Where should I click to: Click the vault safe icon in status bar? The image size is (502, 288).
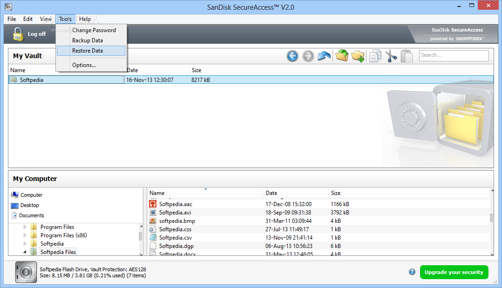click(26, 272)
